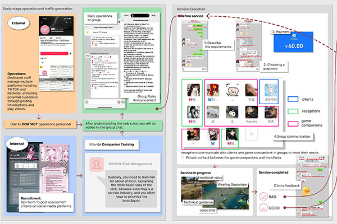Click the 'After understanding the club rules' box

tap(122, 125)
